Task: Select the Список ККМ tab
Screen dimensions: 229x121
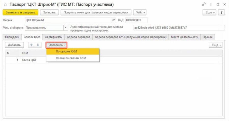Action: pyautogui.click(x=32, y=37)
